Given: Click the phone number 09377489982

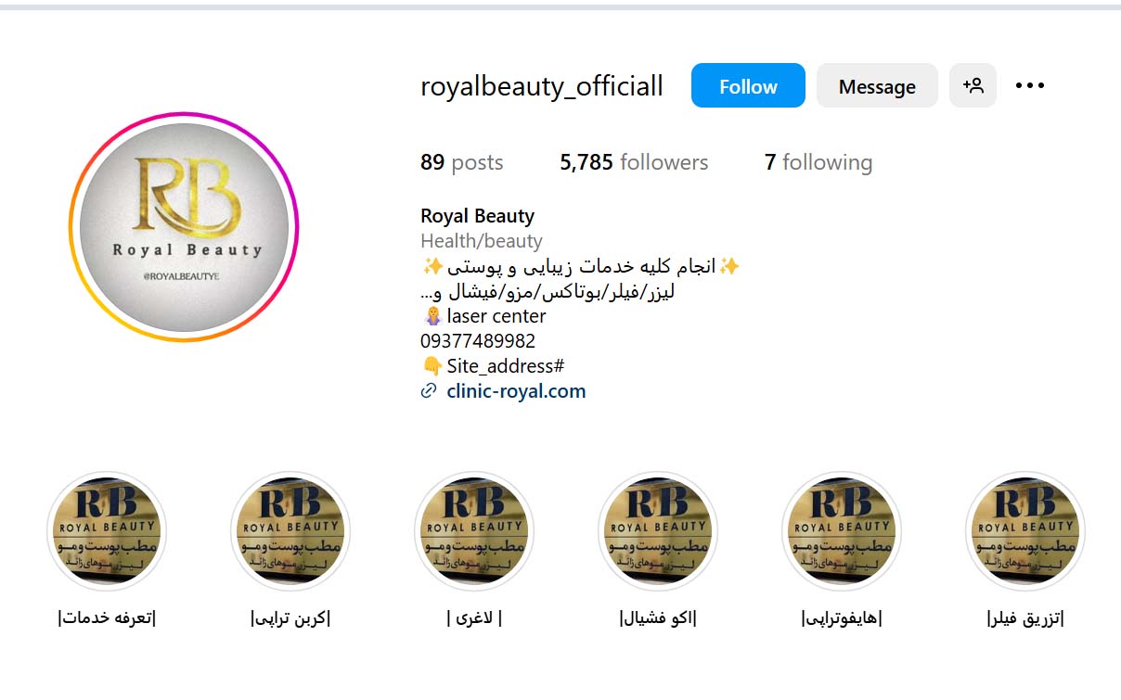Looking at the screenshot, I should [478, 340].
